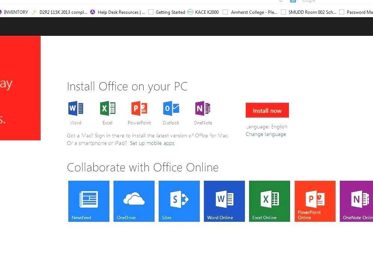
Task: Open the Change language link
Action: [266, 134]
